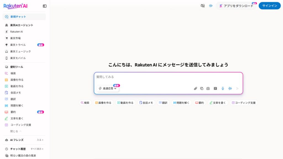283x159 pixels.
Task: Click the camera icon in message box
Action: 208,89
